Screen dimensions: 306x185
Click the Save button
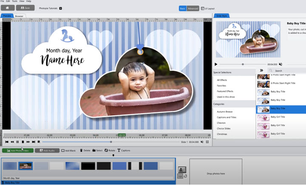point(25,8)
